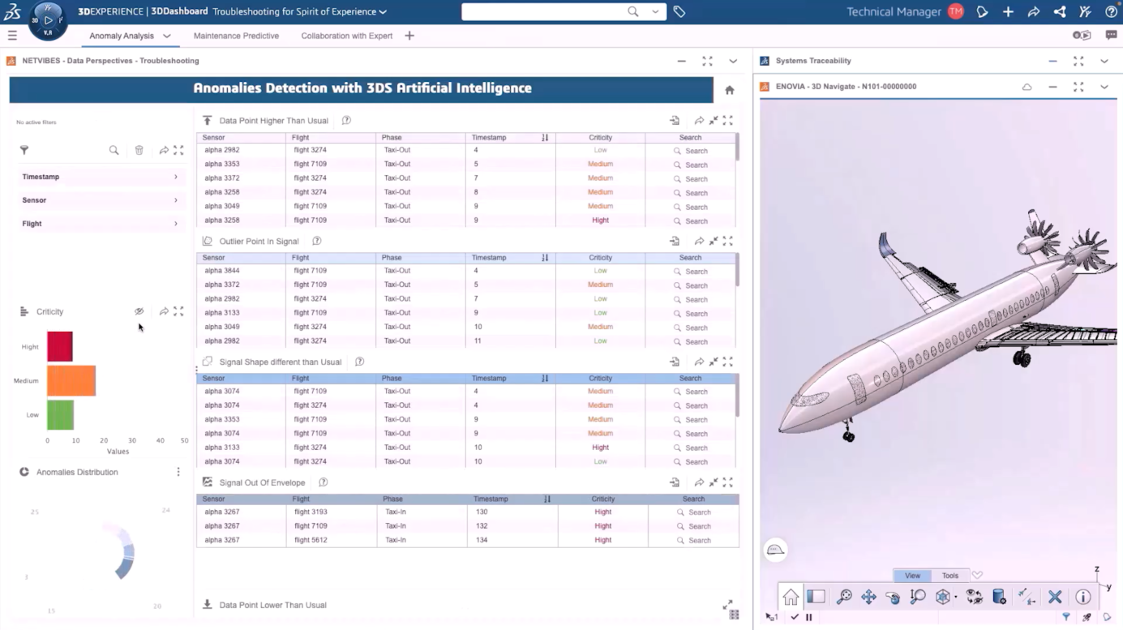
Task: Select the pan tool in 3D toolbar
Action: [868, 597]
